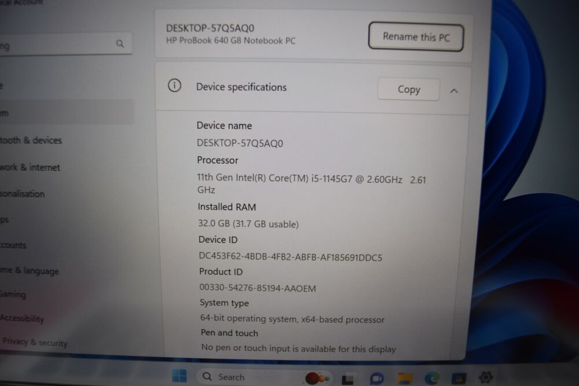Select the Accounts category
This screenshot has width=579, height=386.
click(x=13, y=245)
